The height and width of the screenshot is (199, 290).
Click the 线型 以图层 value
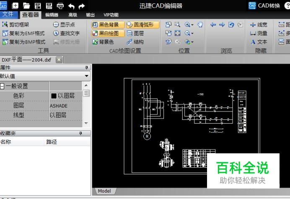click(58, 115)
